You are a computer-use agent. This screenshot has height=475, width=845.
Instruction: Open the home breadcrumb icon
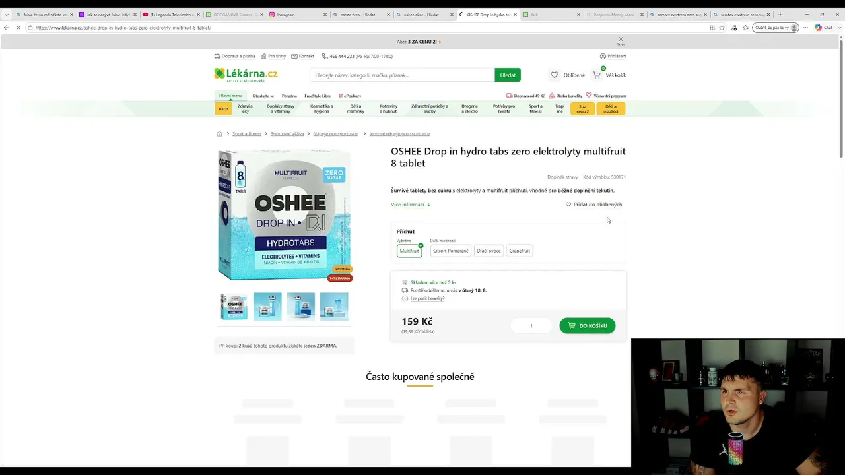(219, 134)
